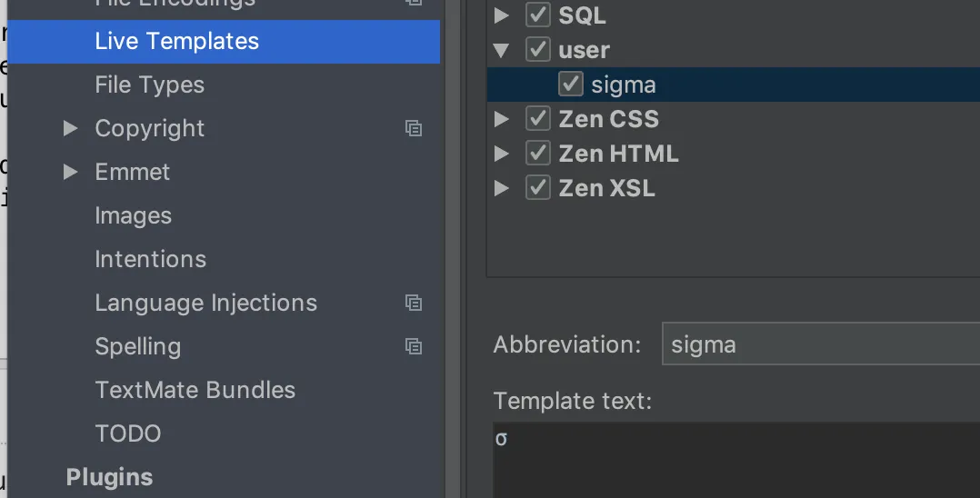
Task: Toggle the SQL template group checkbox
Action: point(538,15)
